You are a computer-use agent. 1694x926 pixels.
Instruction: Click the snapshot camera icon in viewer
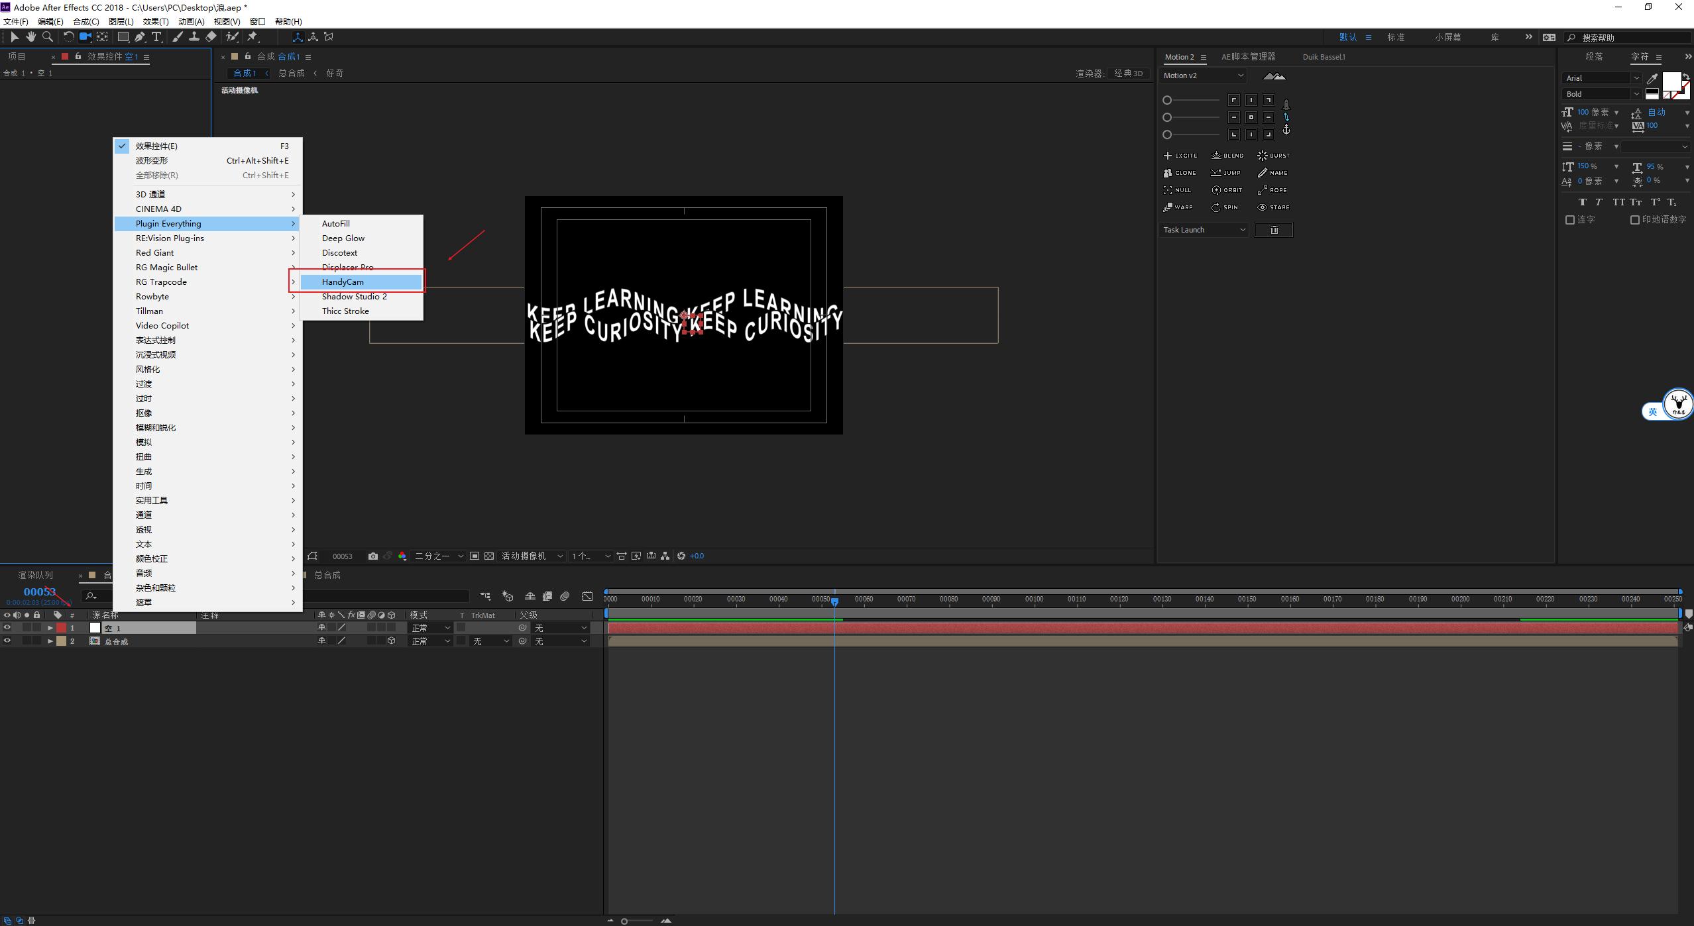373,556
